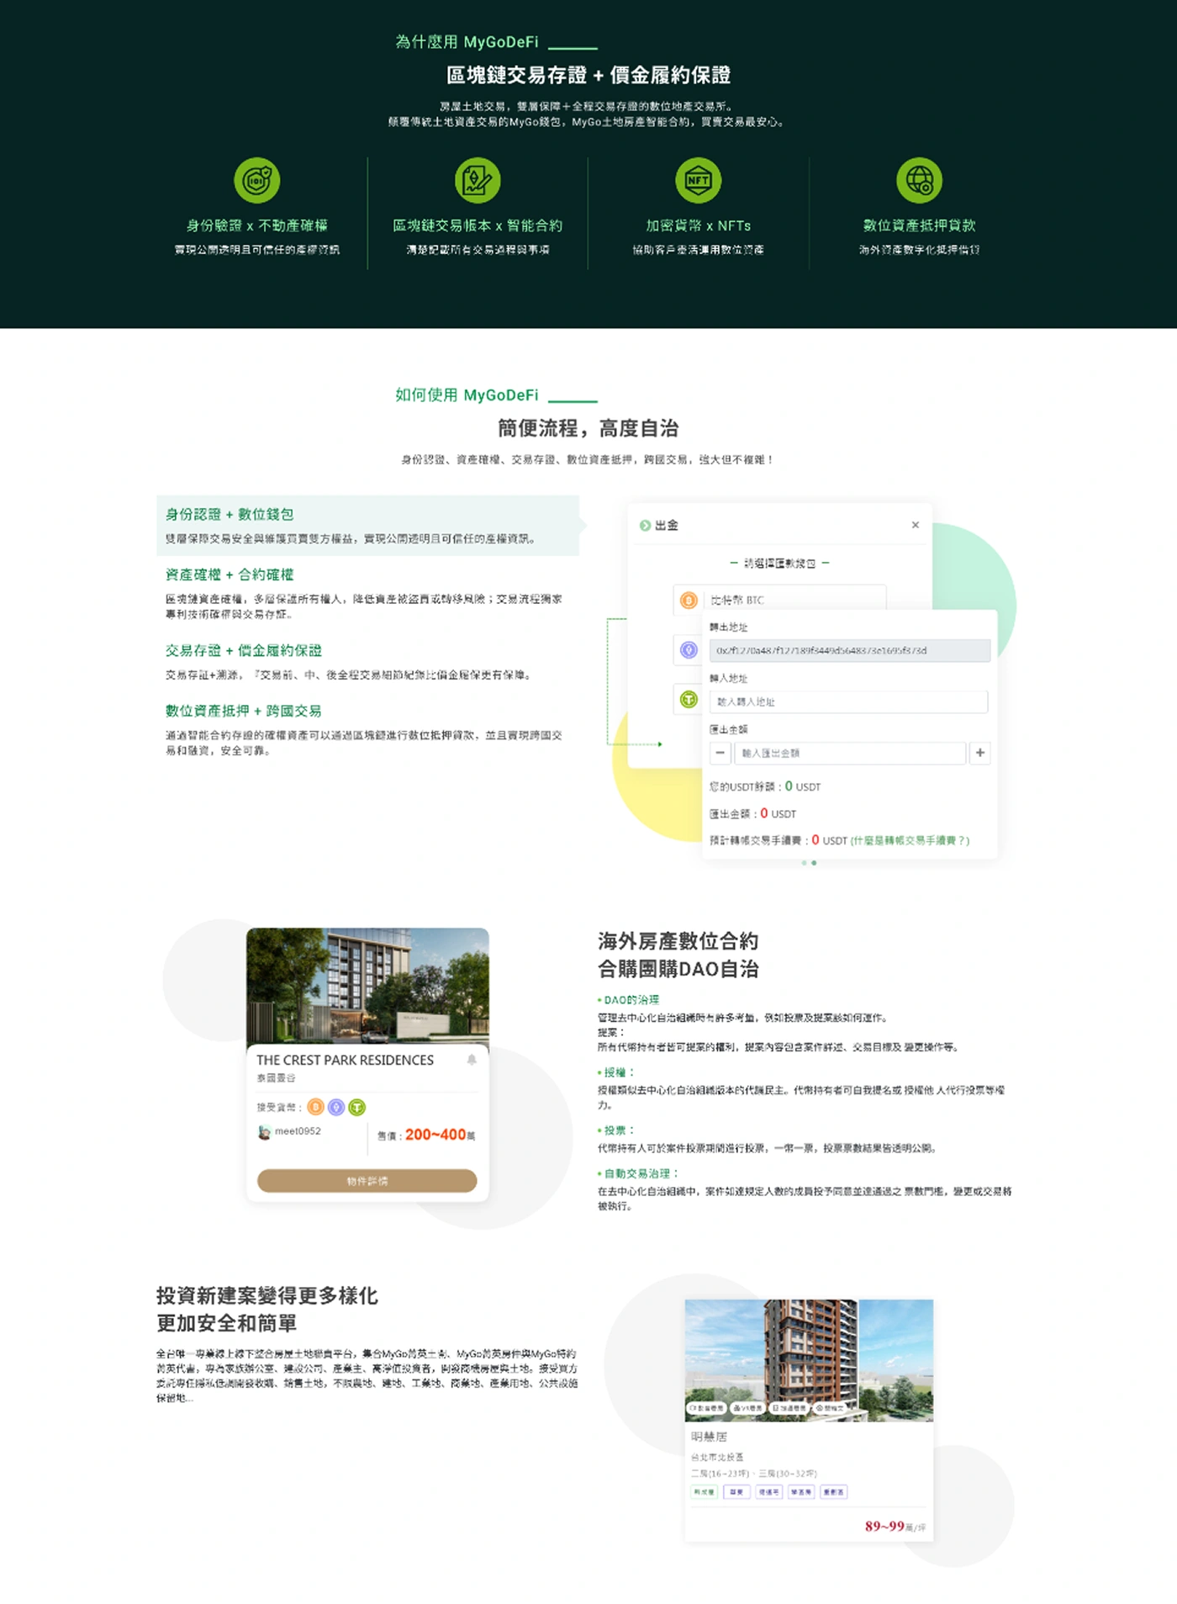Click the VR pill on 明慧居 photo

pyautogui.click(x=747, y=1407)
